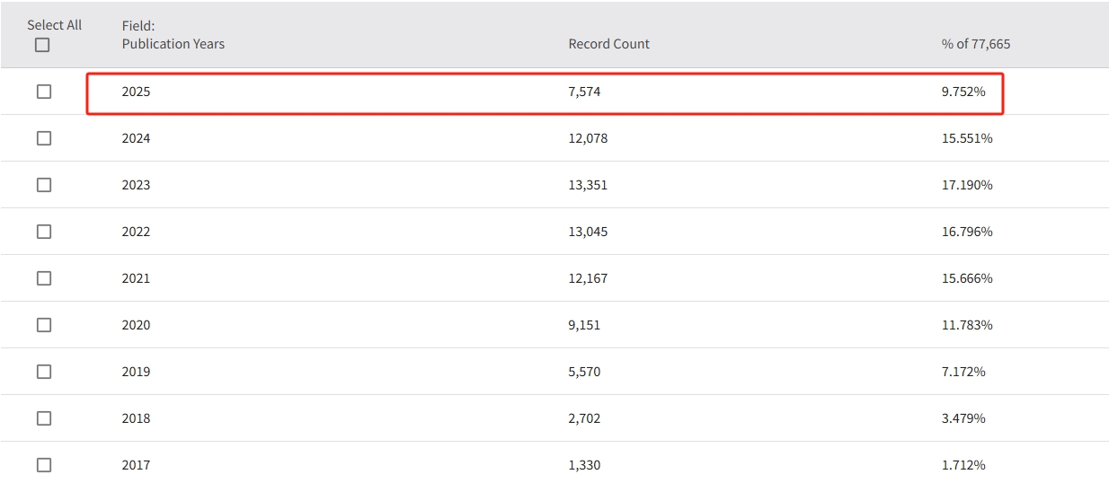Click the '% of 77,665' column header

point(975,44)
